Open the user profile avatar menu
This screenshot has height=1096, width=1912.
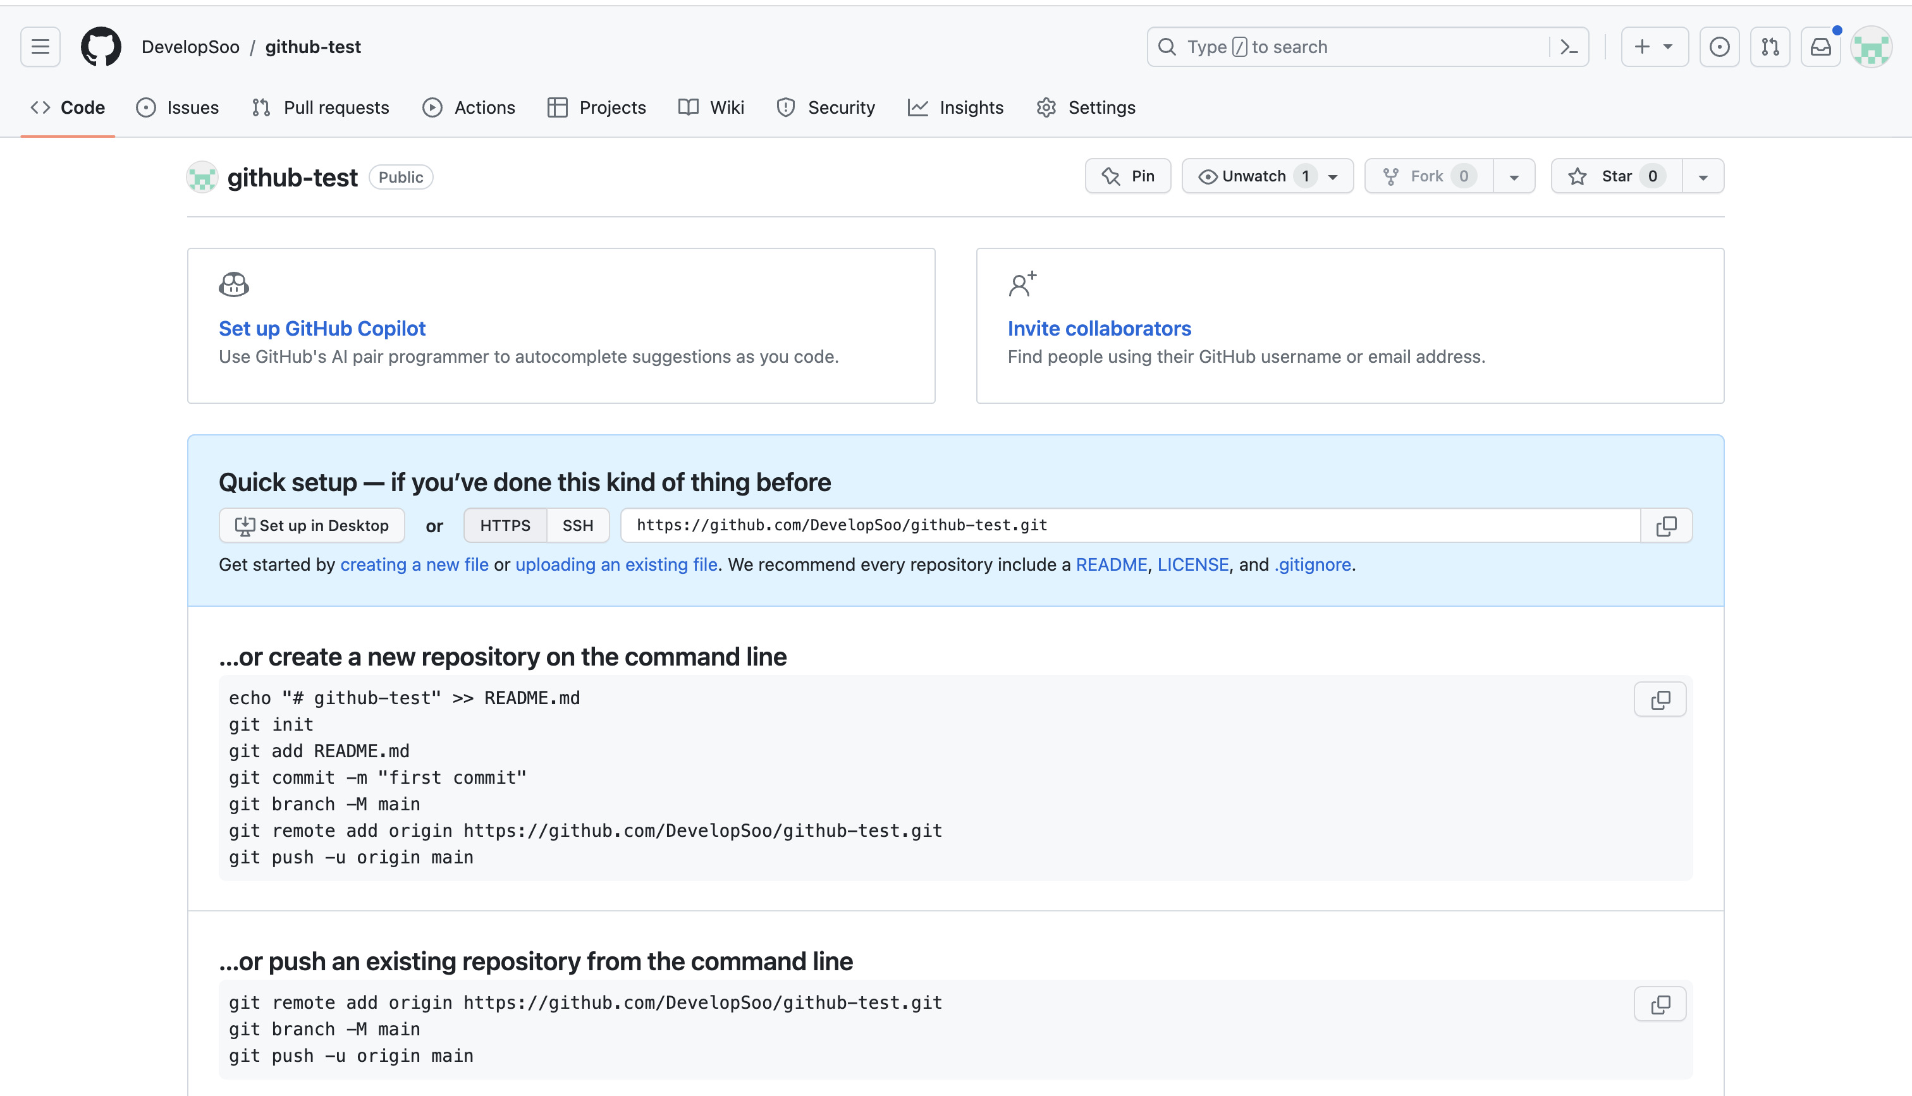(x=1872, y=47)
